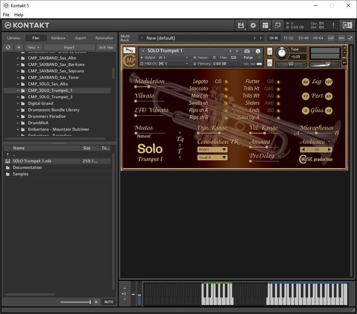Shift keyboard octave up arrow
This screenshot has height=314, width=357.
click(124, 288)
